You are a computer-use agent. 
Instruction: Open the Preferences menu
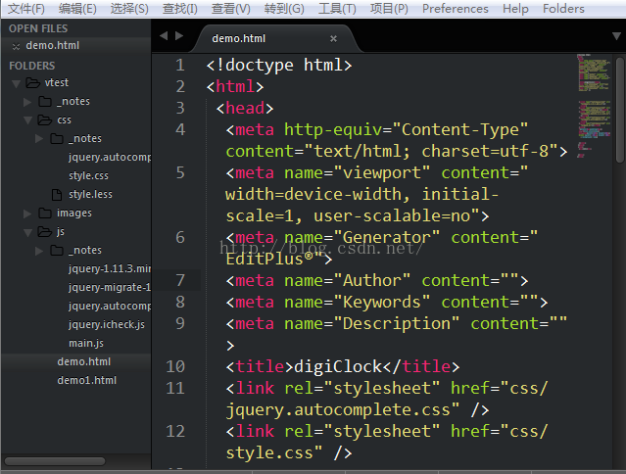[x=455, y=9]
